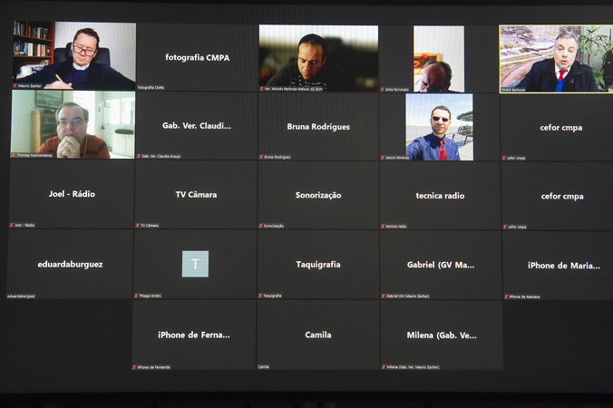Select André Barbosa's highlighted speaker video
Screen dimensions: 613x408
coord(556,59)
